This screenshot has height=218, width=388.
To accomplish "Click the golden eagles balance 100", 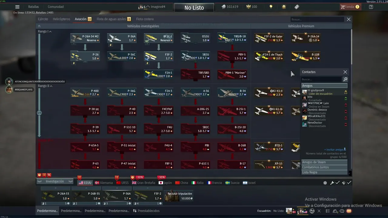I will [251, 7].
